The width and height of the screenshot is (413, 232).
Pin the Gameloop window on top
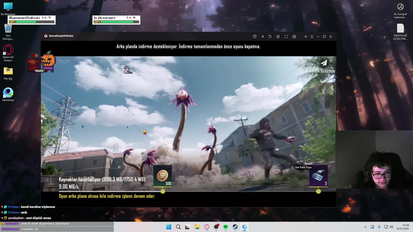point(306,36)
